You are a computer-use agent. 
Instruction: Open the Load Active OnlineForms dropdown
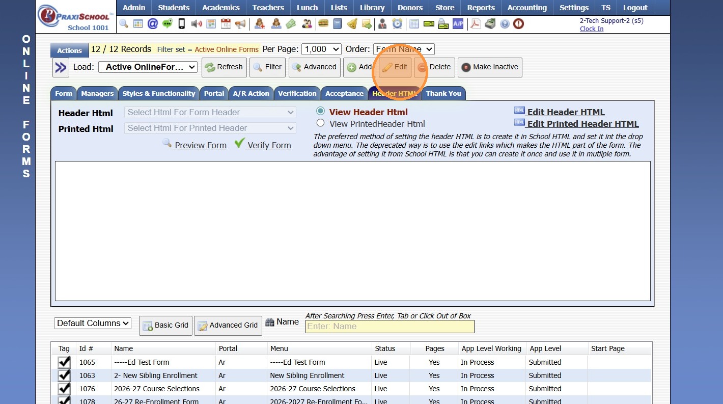pyautogui.click(x=148, y=67)
